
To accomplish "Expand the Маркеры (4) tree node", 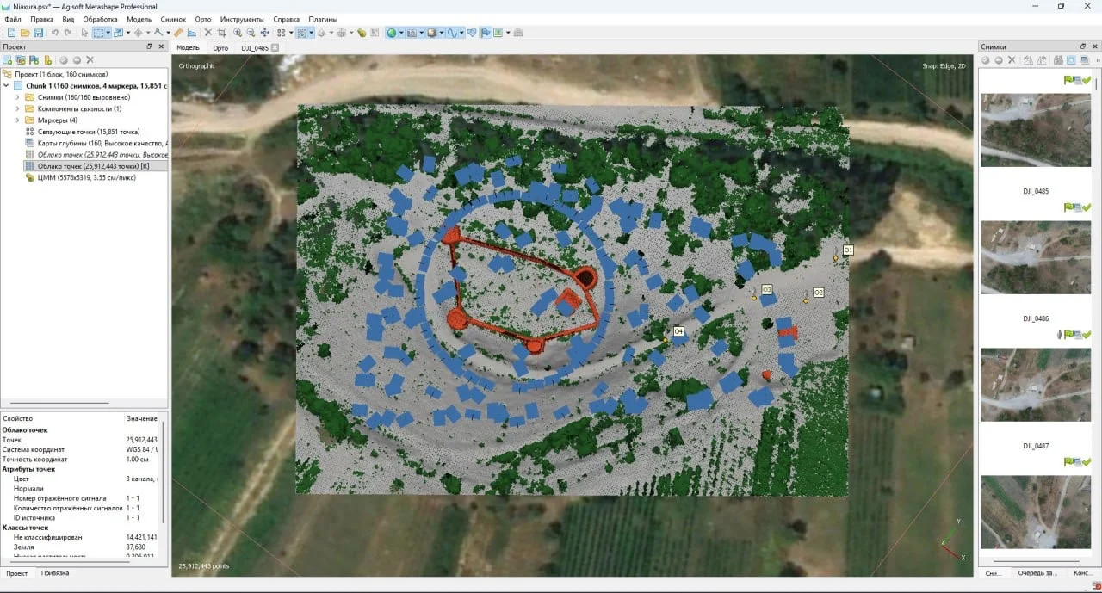I will coord(17,120).
